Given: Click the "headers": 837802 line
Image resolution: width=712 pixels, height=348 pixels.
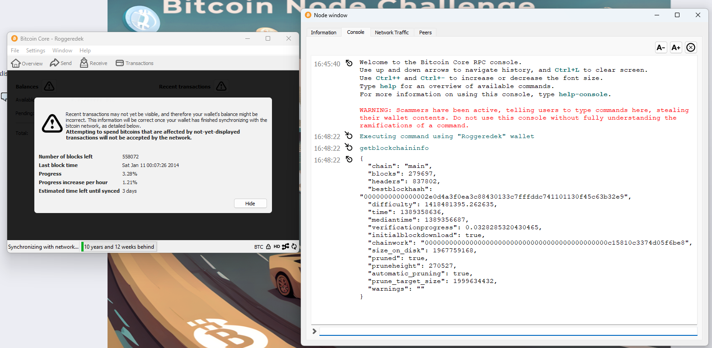Looking at the screenshot, I should (403, 181).
